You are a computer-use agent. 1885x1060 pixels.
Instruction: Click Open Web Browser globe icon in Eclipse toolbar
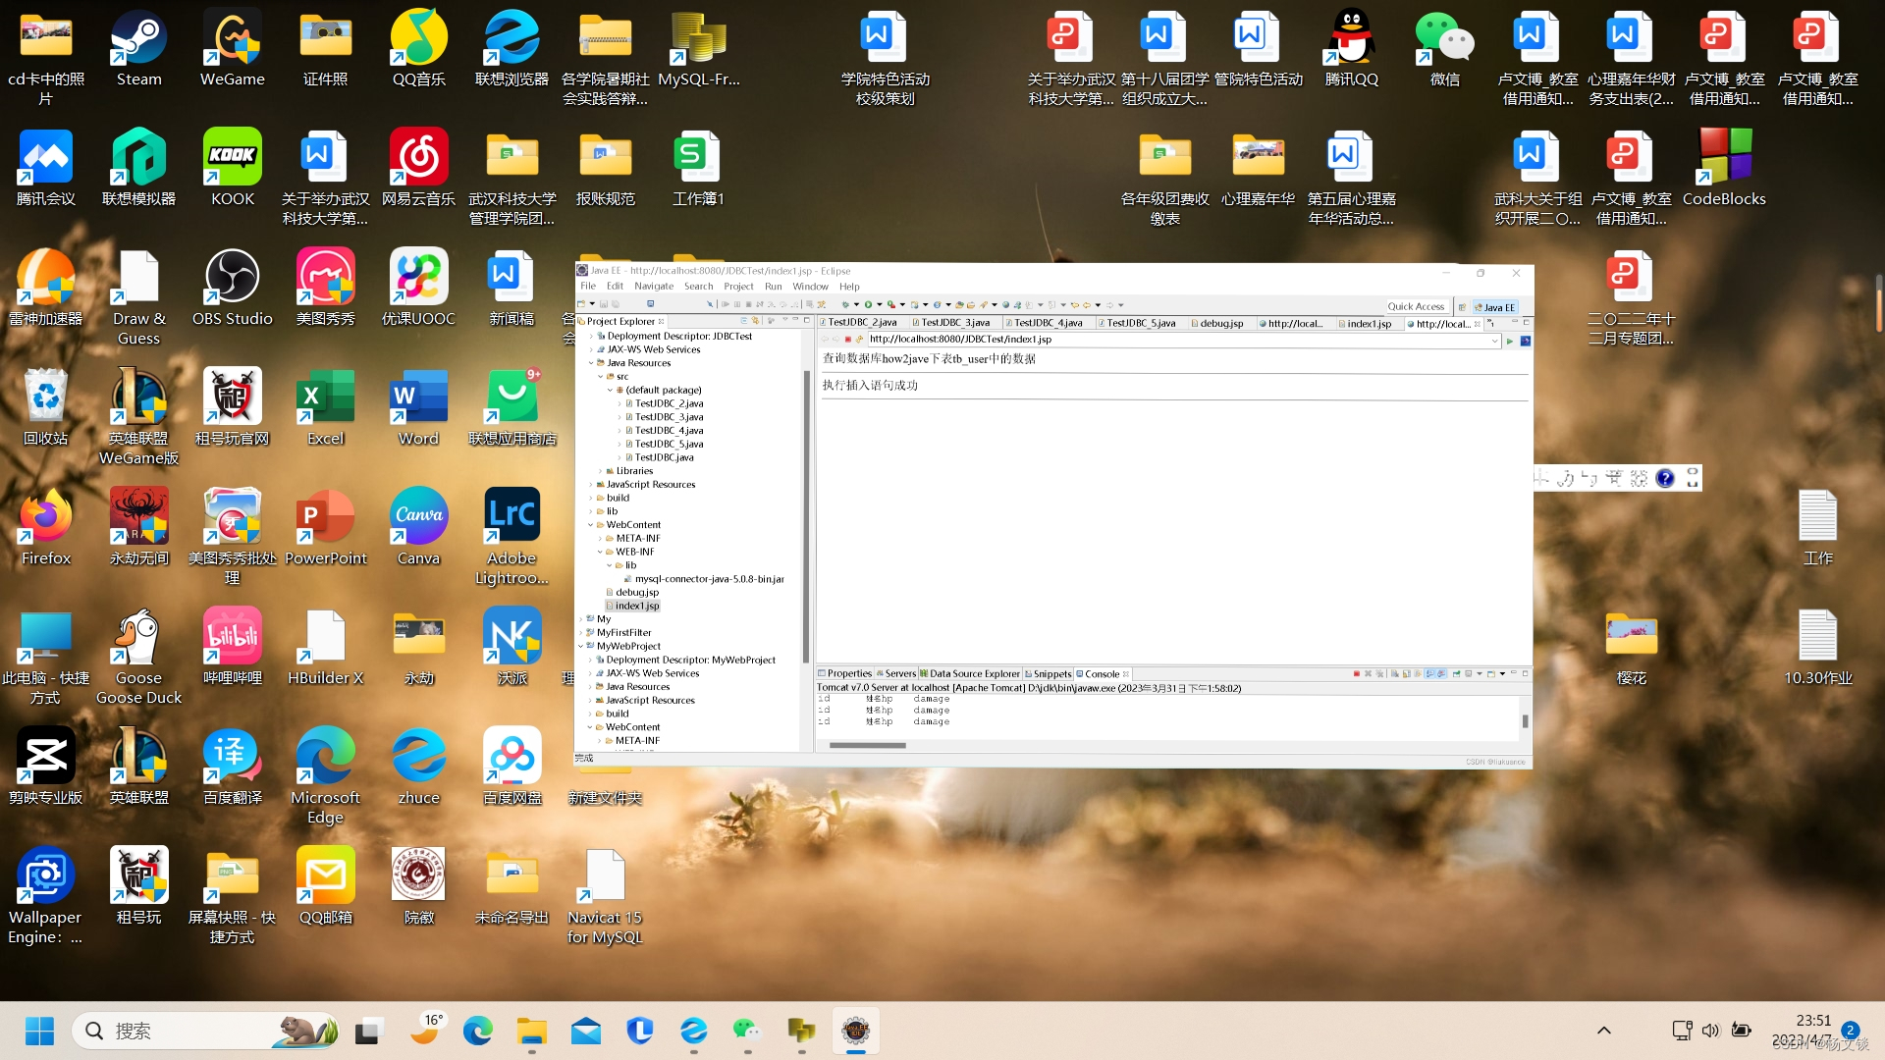coord(1005,304)
